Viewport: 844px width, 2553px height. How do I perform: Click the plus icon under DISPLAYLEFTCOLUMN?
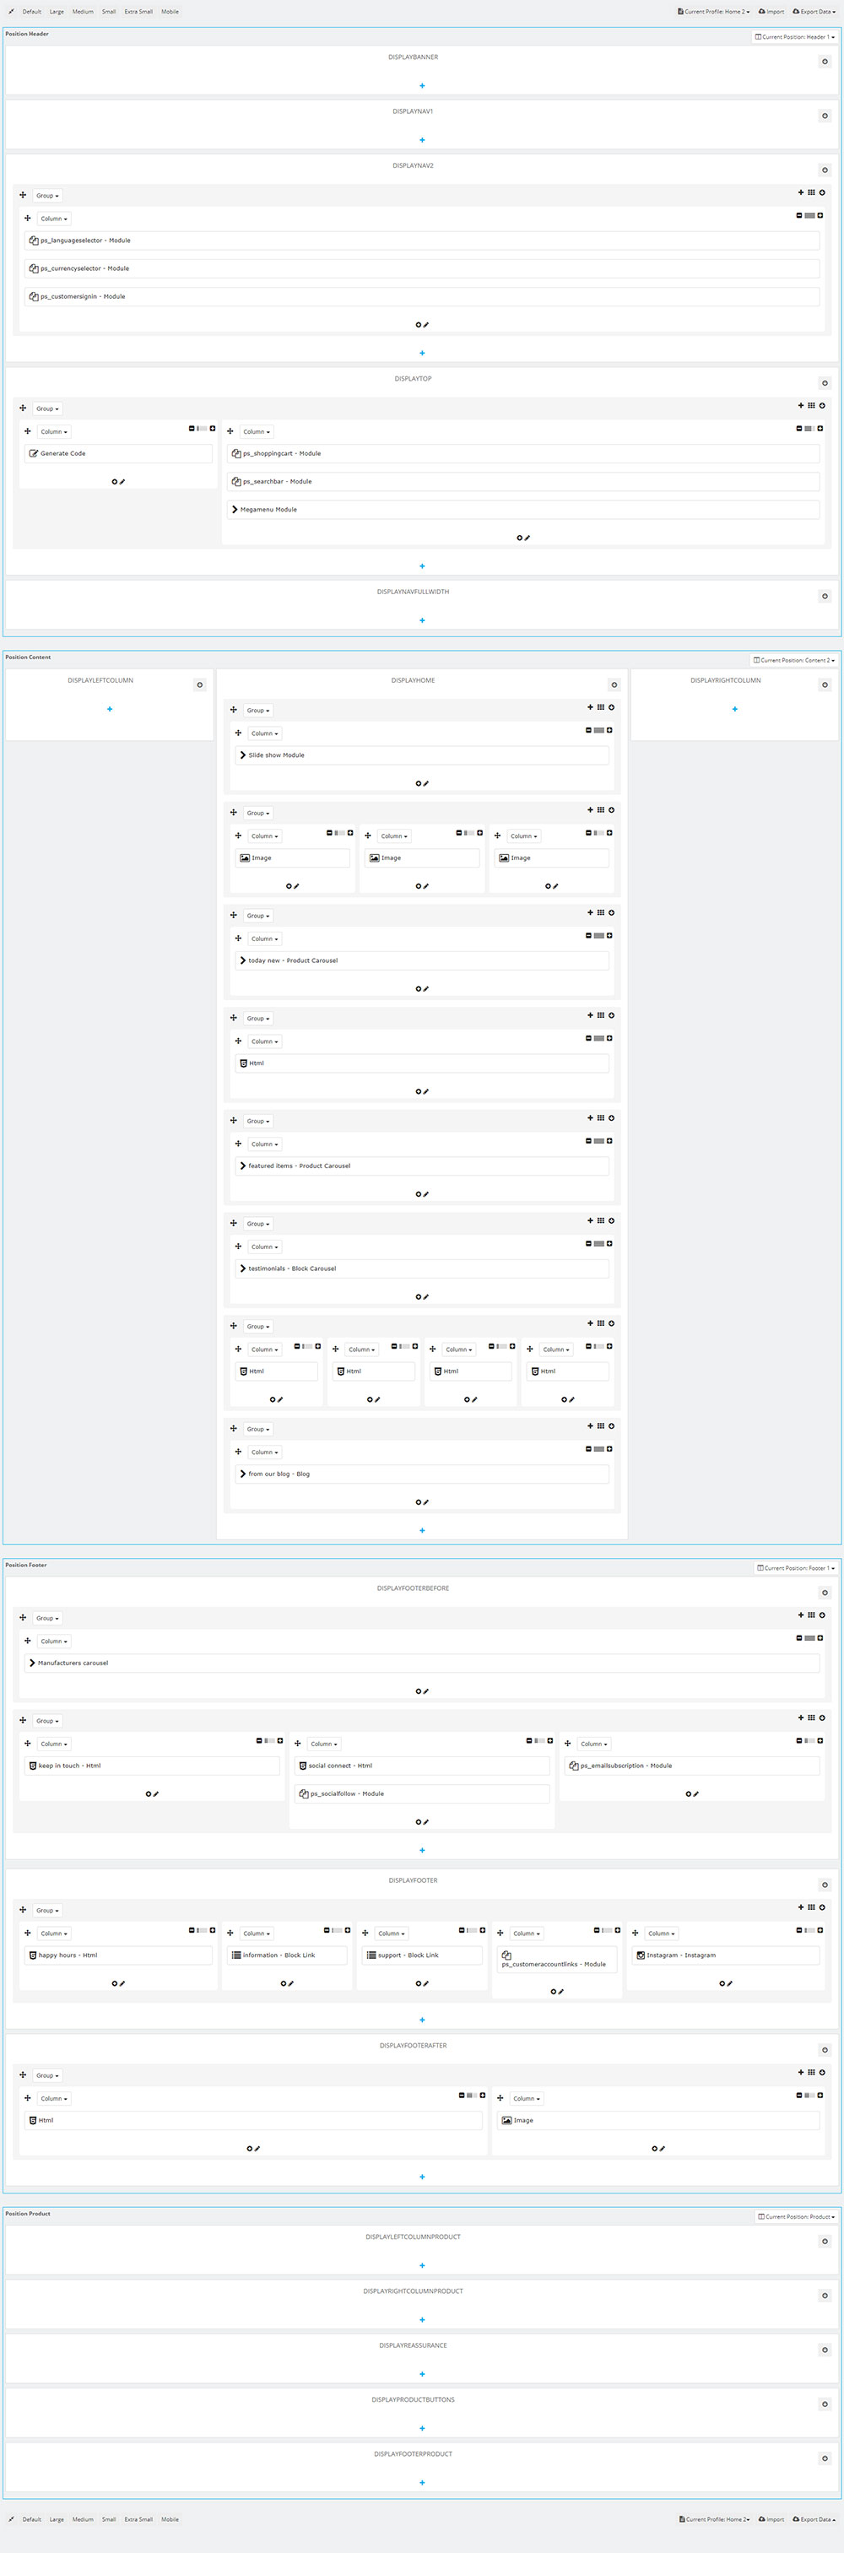[109, 710]
